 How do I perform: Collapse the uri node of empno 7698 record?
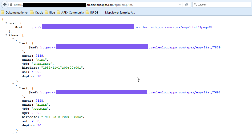click(x=20, y=88)
